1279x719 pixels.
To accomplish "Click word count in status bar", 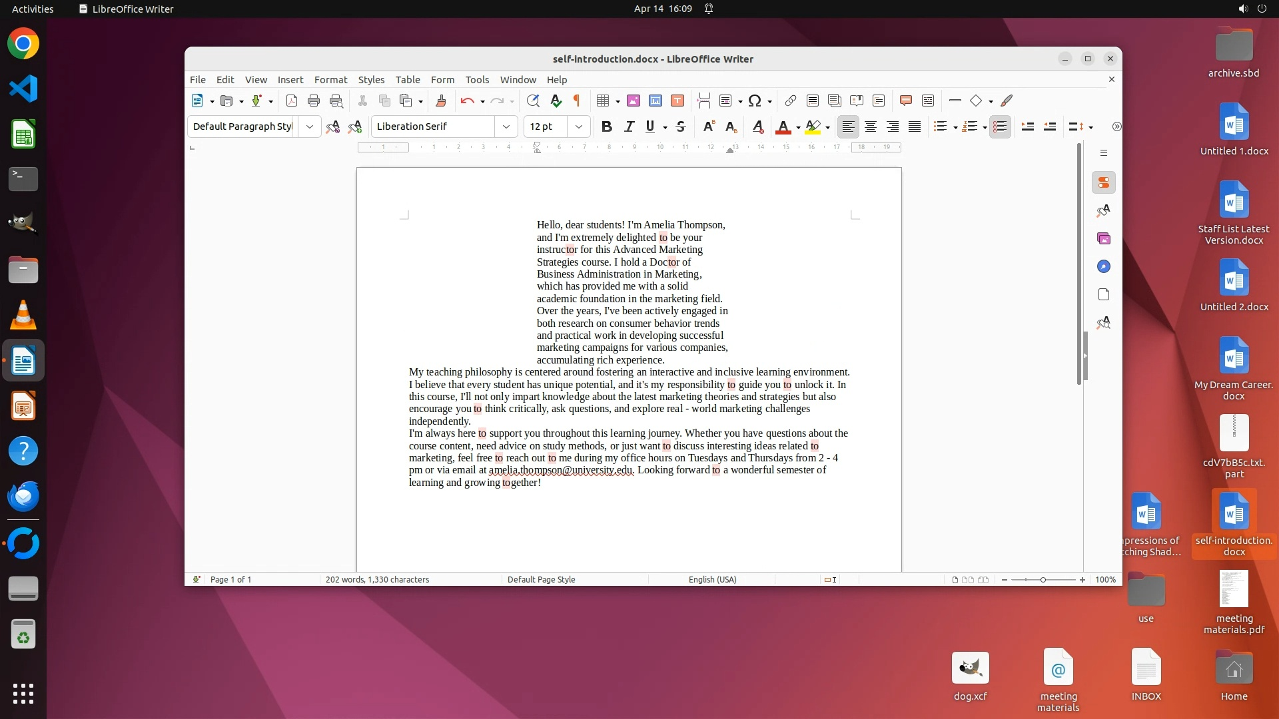I will click(x=377, y=579).
